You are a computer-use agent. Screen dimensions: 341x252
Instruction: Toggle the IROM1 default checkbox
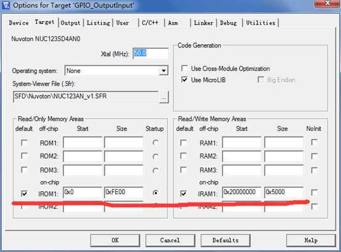coord(24,193)
